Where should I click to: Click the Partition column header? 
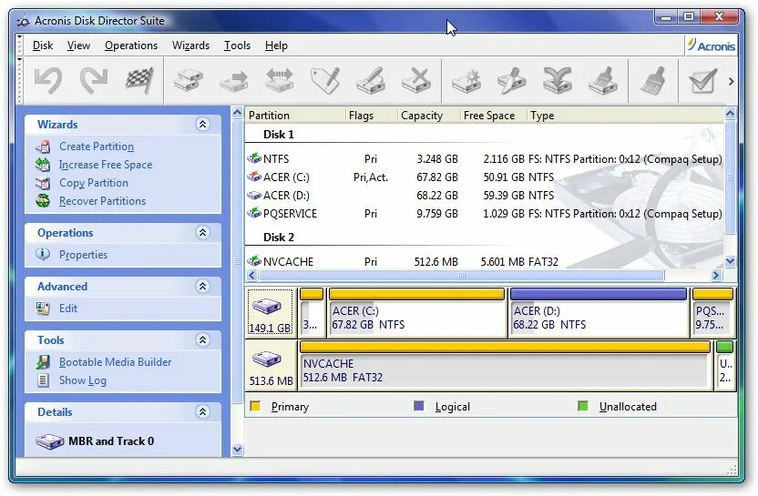pyautogui.click(x=295, y=116)
